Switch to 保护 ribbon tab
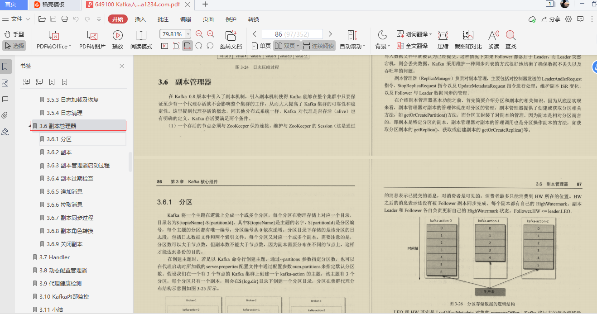Viewport: 597px width, 314px height. coord(231,19)
